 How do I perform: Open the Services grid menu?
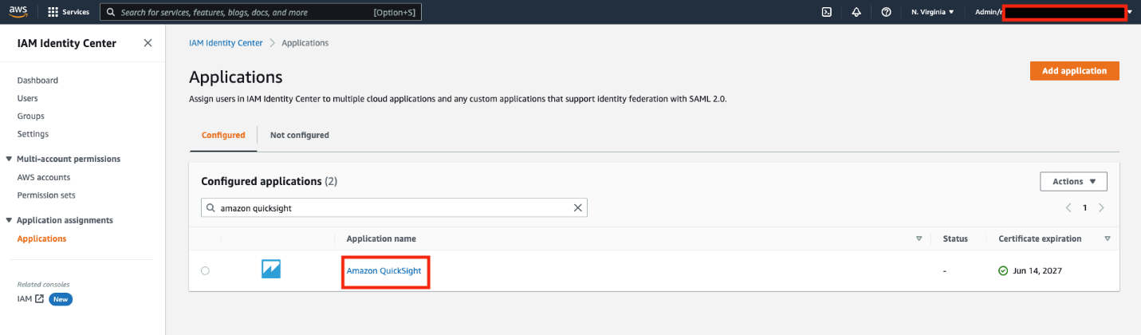pos(69,13)
